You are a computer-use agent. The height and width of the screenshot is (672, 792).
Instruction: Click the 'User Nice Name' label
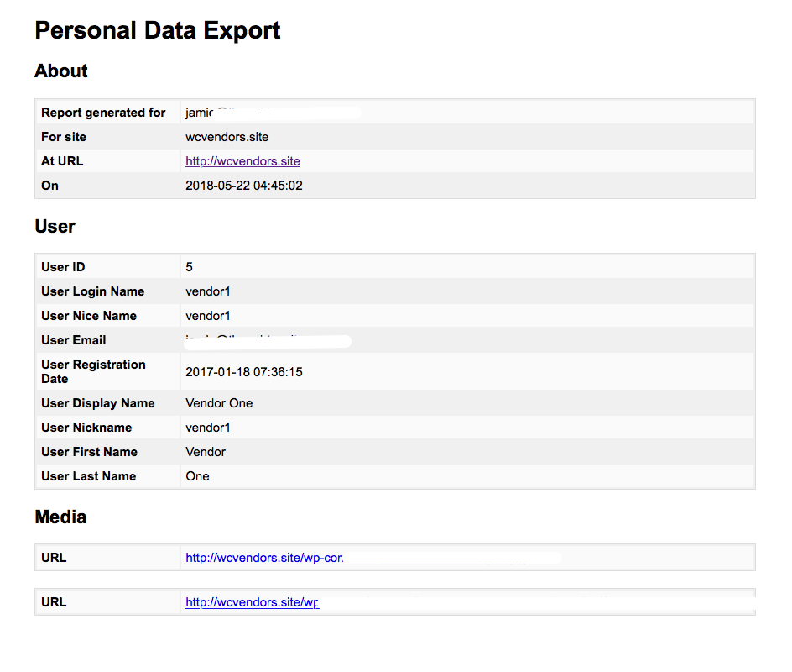click(89, 316)
